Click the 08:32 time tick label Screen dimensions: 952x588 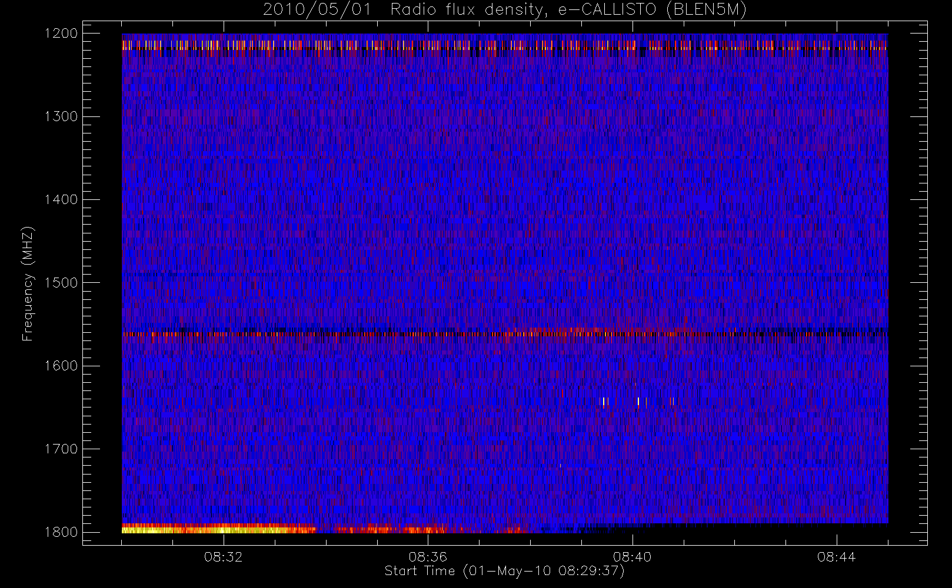click(224, 557)
